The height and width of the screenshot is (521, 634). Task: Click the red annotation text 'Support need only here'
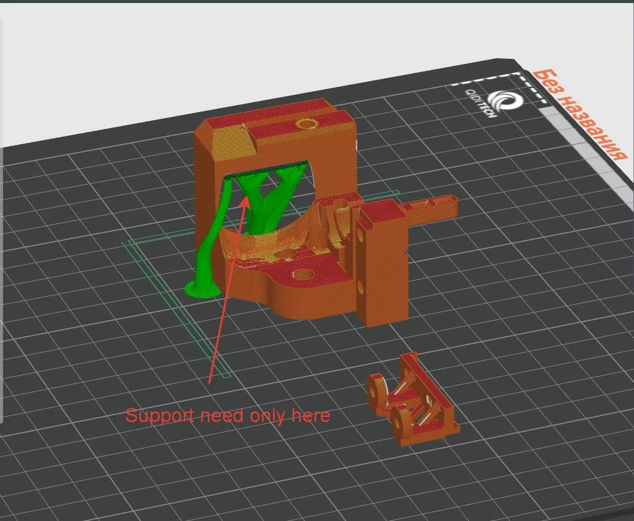[228, 416]
